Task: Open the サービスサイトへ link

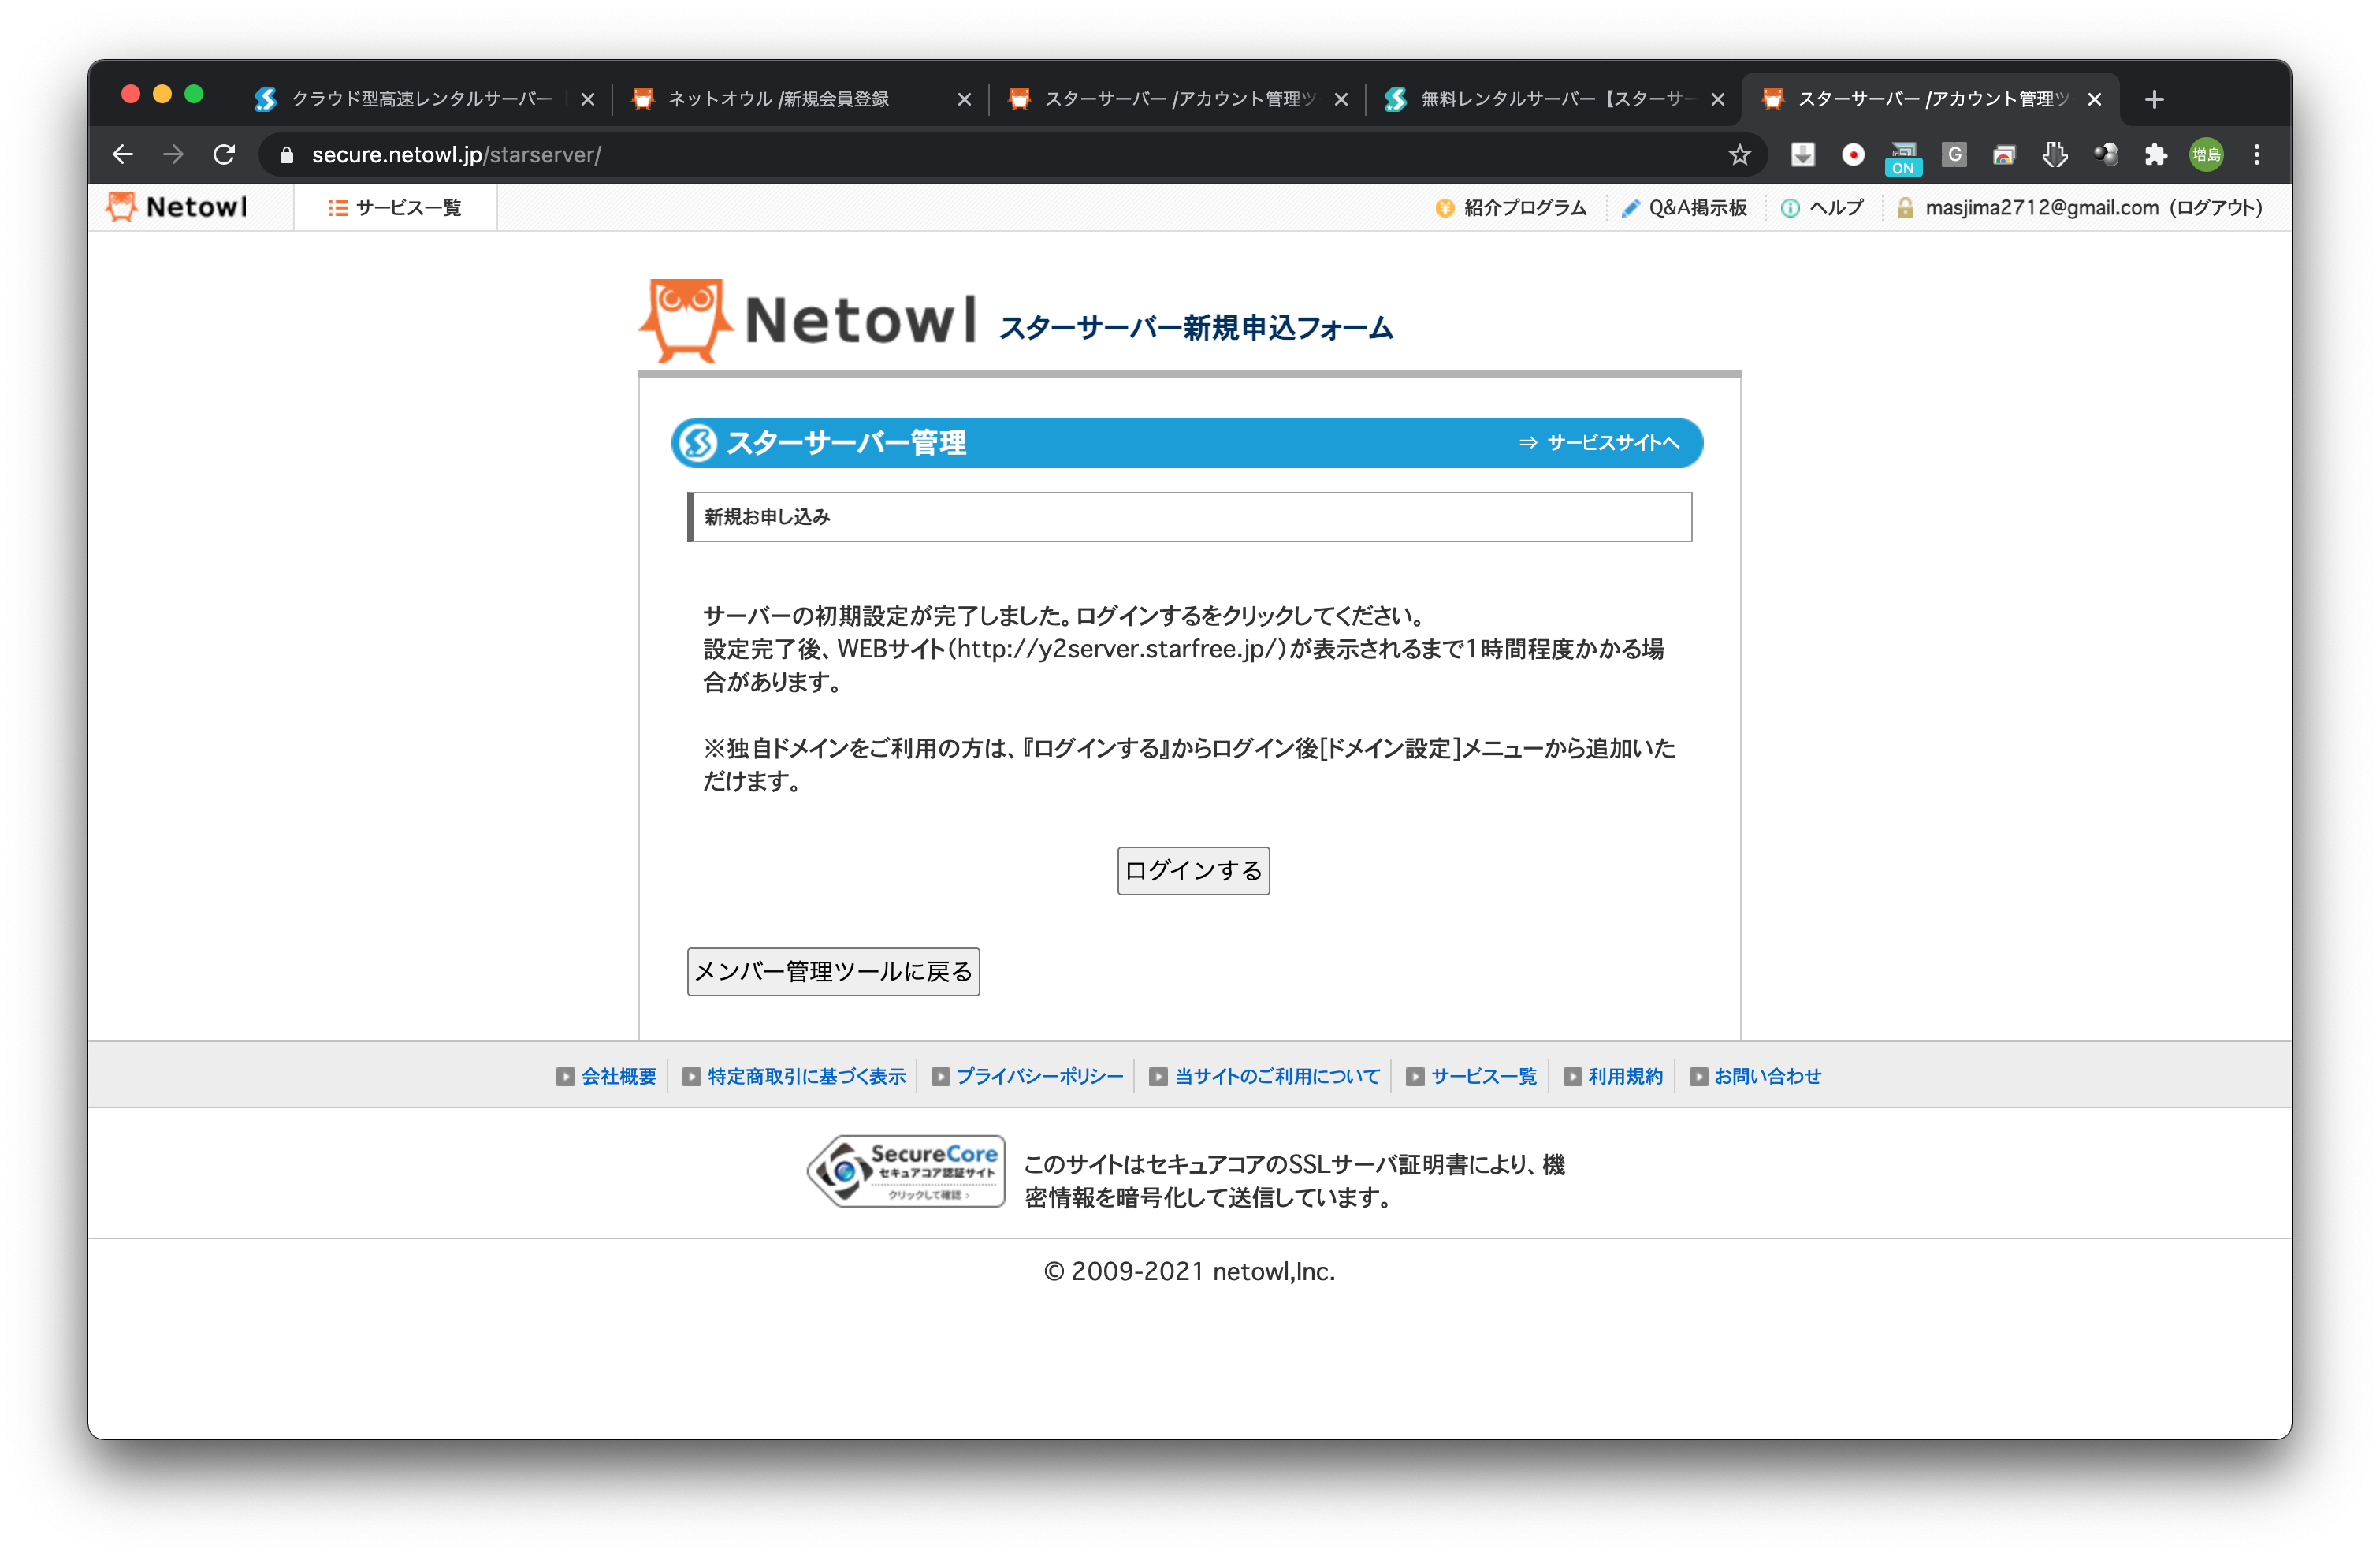Action: click(x=1599, y=442)
